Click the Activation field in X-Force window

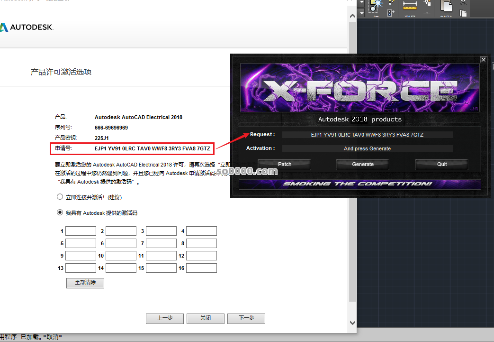[368, 148]
